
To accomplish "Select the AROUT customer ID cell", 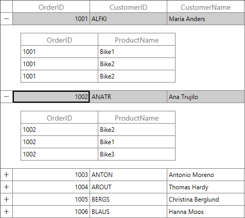I will [x=128, y=187].
